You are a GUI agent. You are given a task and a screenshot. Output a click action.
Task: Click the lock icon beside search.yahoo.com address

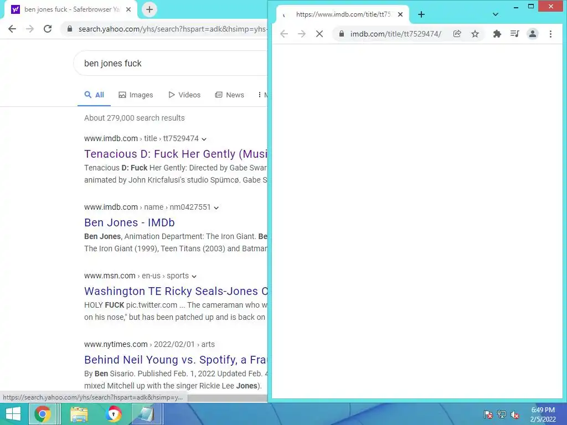70,29
